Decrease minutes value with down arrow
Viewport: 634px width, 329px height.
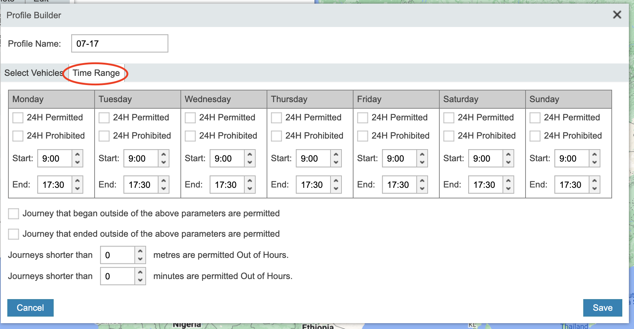click(x=140, y=280)
